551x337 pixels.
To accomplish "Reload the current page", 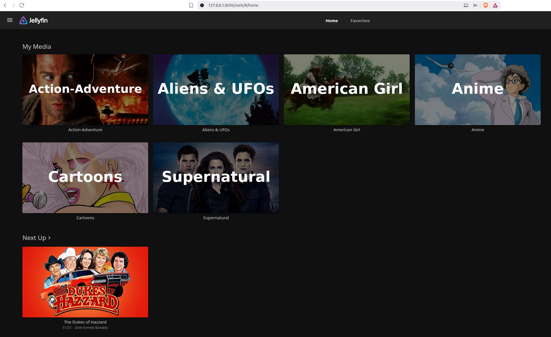I will (x=22, y=5).
